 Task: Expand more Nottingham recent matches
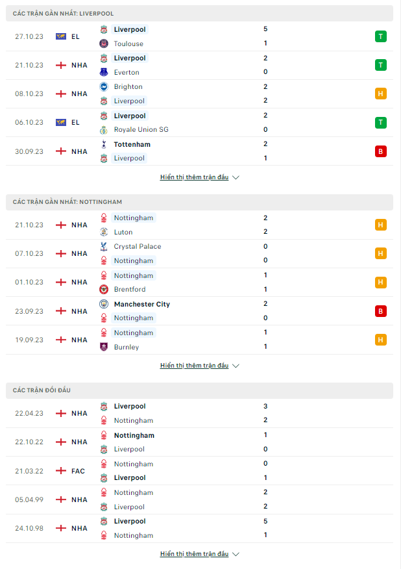click(x=199, y=366)
